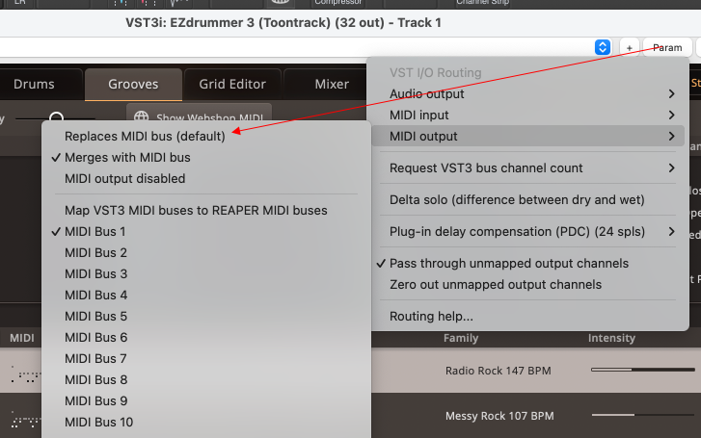Adjust the Radio Rock intensity slider
This screenshot has width=701, height=438.
point(632,370)
